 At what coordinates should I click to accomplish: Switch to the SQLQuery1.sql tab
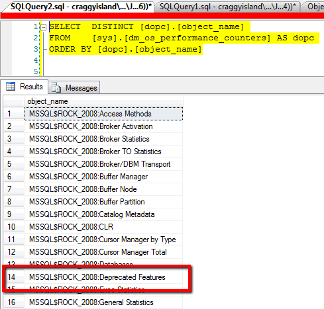pos(227,7)
